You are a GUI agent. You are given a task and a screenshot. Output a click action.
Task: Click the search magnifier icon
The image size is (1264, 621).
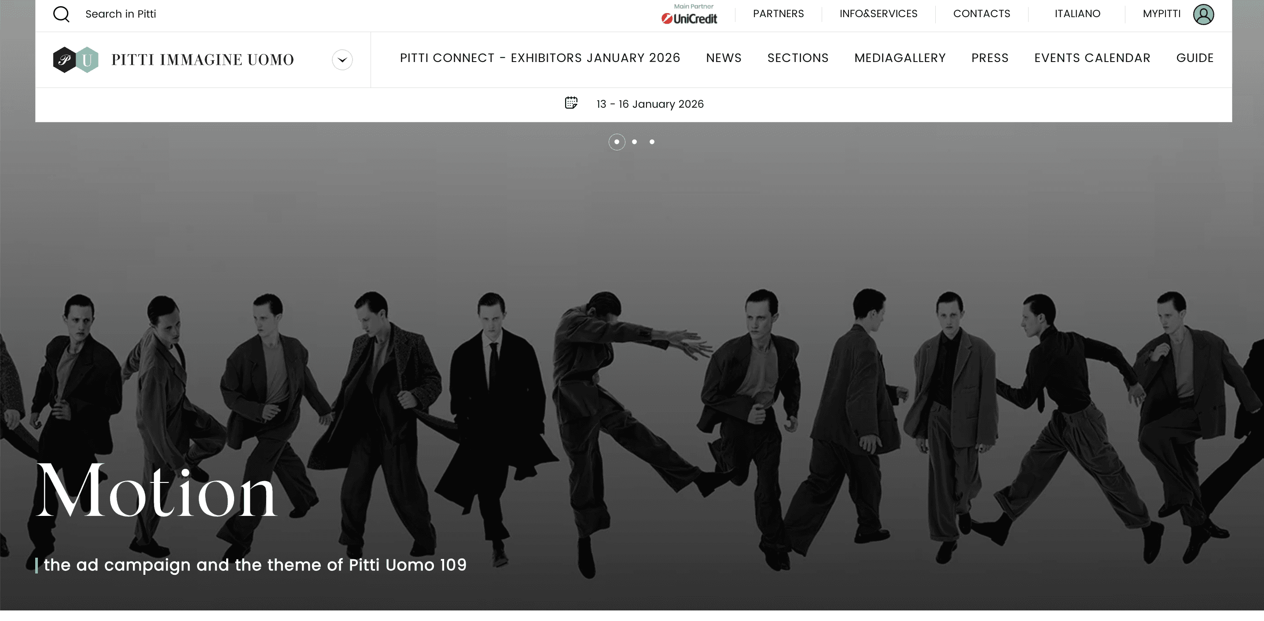tap(61, 14)
